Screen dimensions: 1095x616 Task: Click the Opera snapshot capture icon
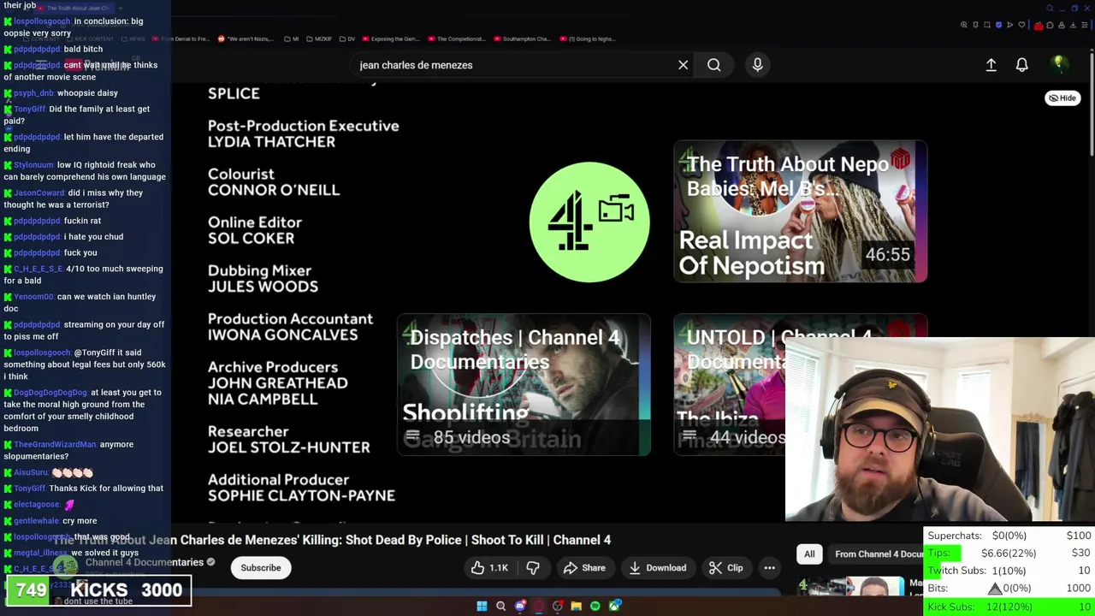[987, 25]
